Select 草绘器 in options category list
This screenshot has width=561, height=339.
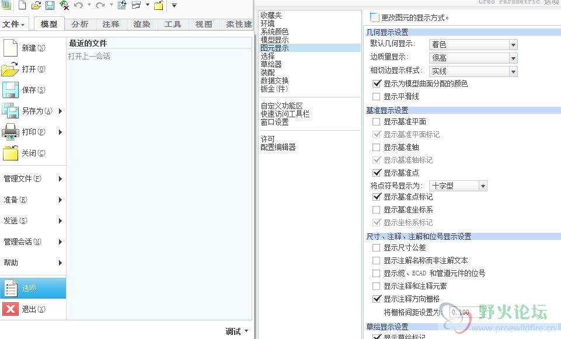tap(271, 64)
